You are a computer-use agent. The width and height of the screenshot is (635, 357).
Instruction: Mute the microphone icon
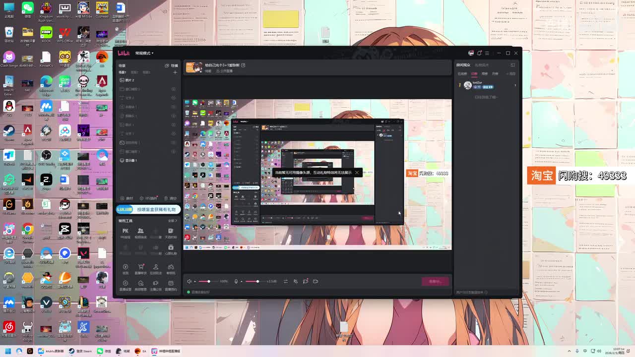236,281
